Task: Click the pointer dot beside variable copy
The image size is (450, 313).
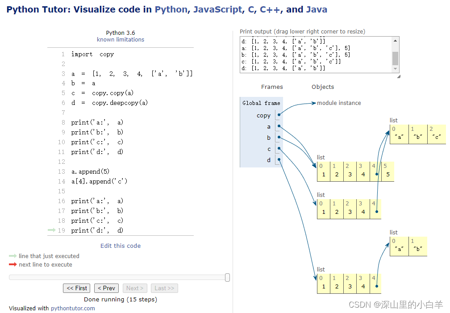Action: [279, 115]
